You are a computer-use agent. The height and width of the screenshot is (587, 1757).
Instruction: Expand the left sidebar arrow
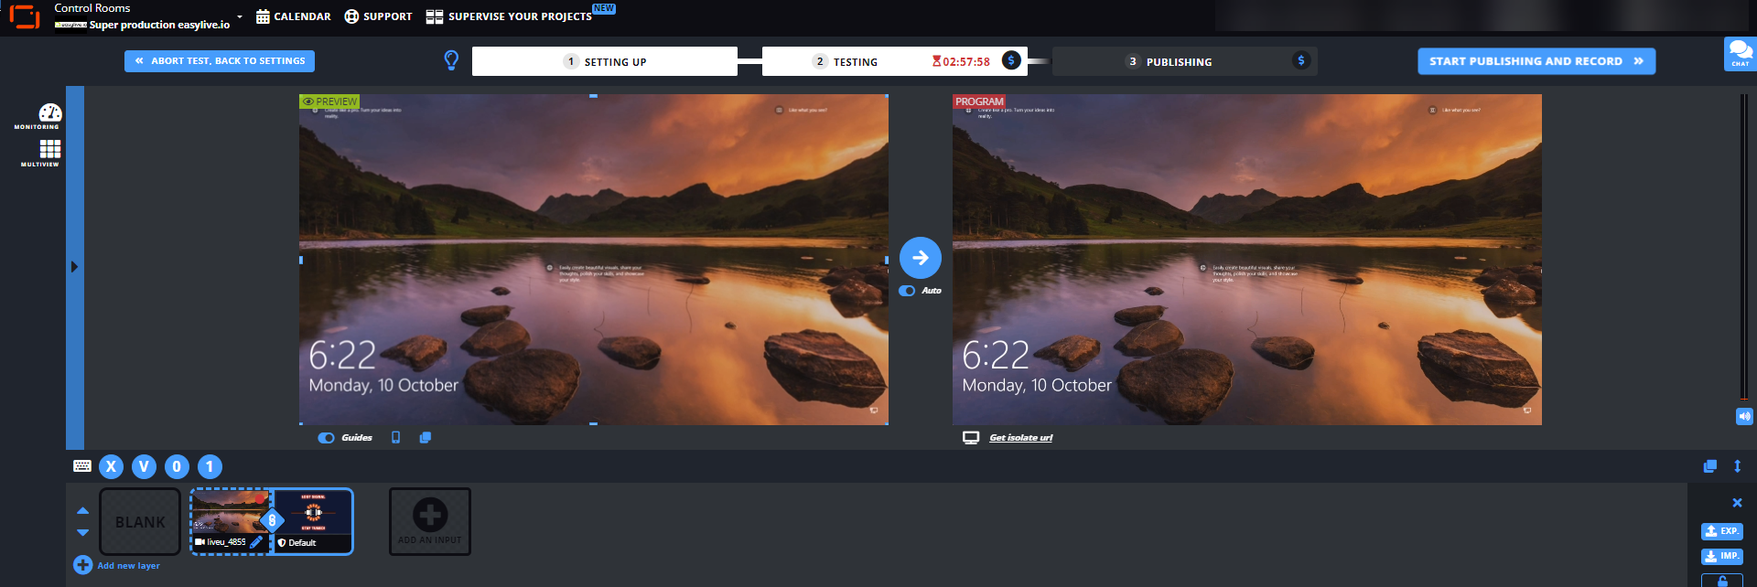click(75, 267)
